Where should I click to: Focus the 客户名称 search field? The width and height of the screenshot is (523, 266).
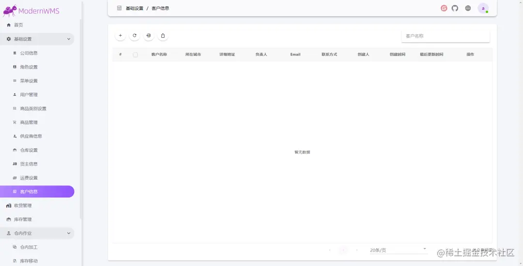(x=446, y=36)
